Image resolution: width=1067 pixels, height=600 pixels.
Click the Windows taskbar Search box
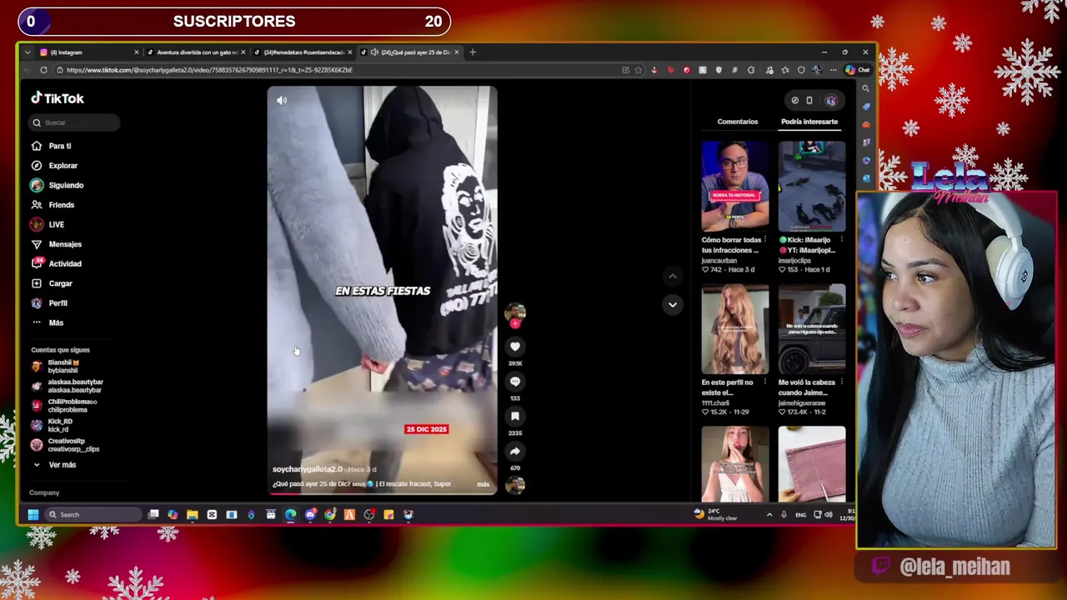[x=93, y=515]
